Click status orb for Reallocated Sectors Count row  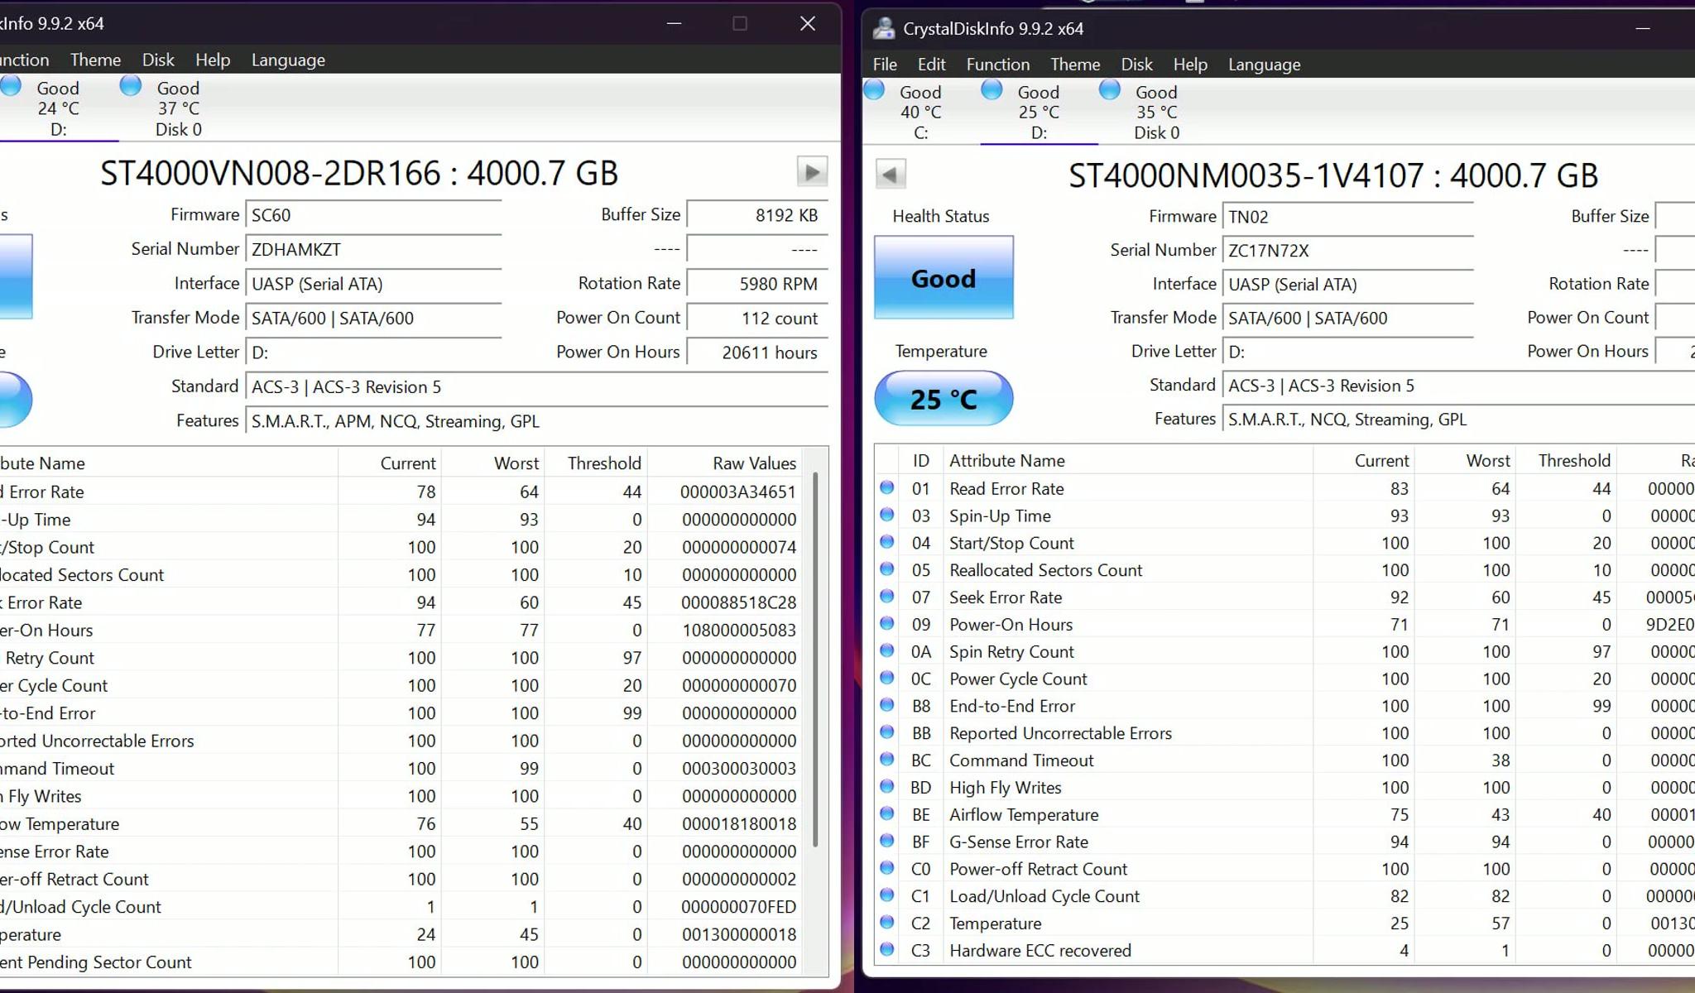[x=887, y=569]
